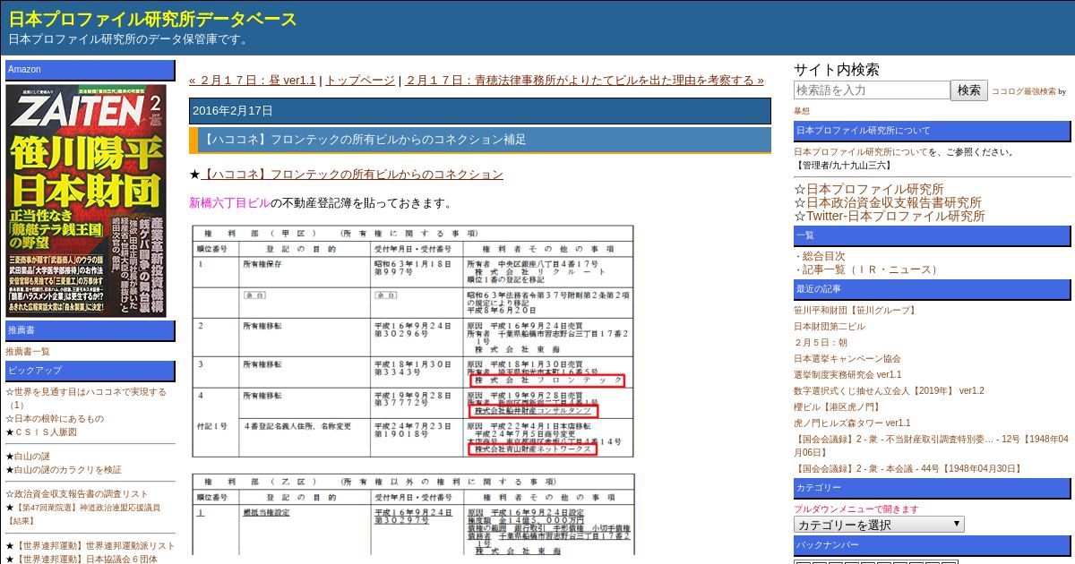
Task: Open the 総合目次 link
Action: 823,256
